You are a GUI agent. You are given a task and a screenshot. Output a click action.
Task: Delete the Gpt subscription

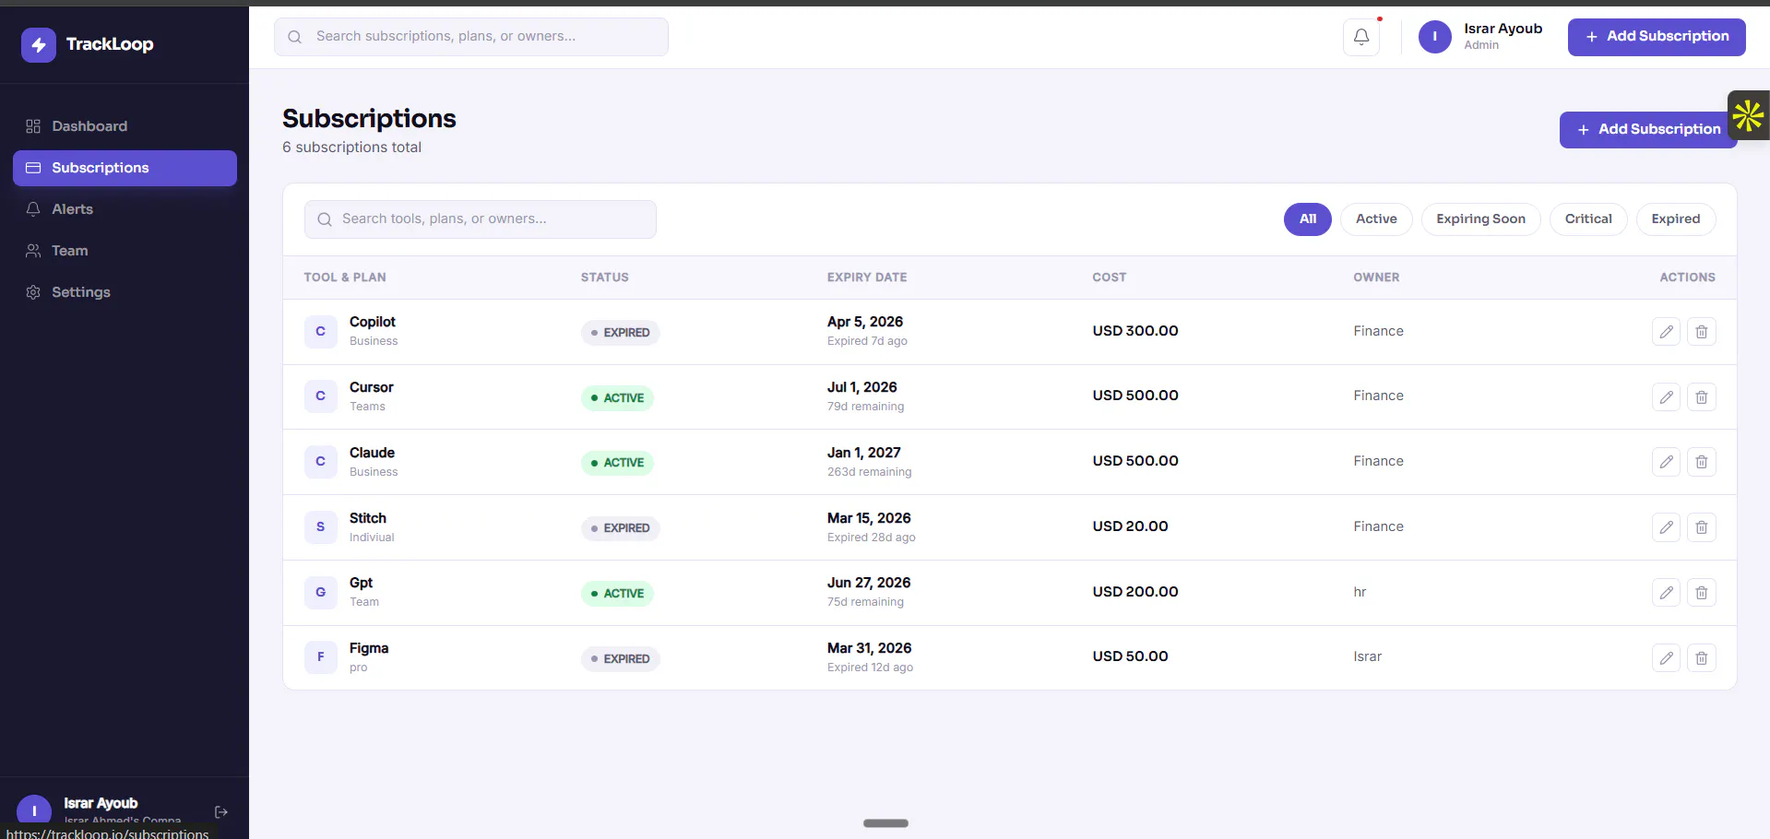pyautogui.click(x=1702, y=593)
